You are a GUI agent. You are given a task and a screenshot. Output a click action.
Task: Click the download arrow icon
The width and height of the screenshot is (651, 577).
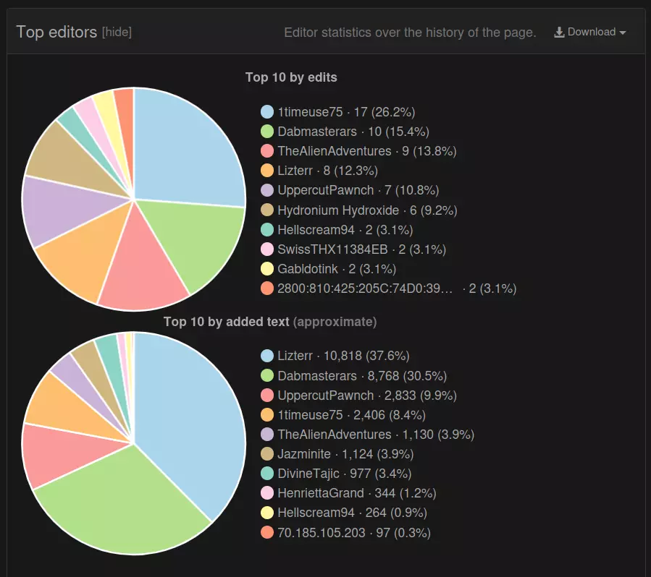pyautogui.click(x=559, y=33)
